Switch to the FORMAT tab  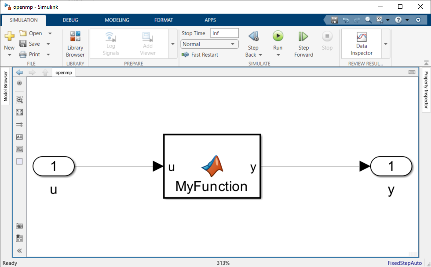point(164,20)
